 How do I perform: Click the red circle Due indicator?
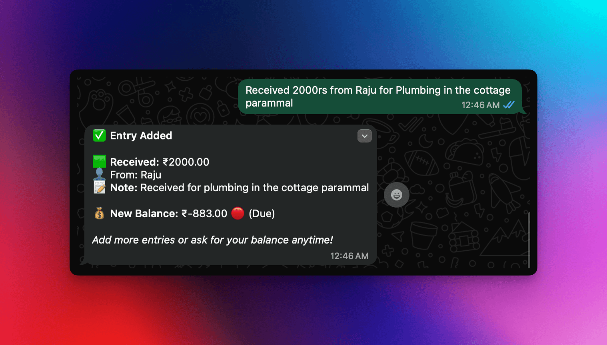238,214
